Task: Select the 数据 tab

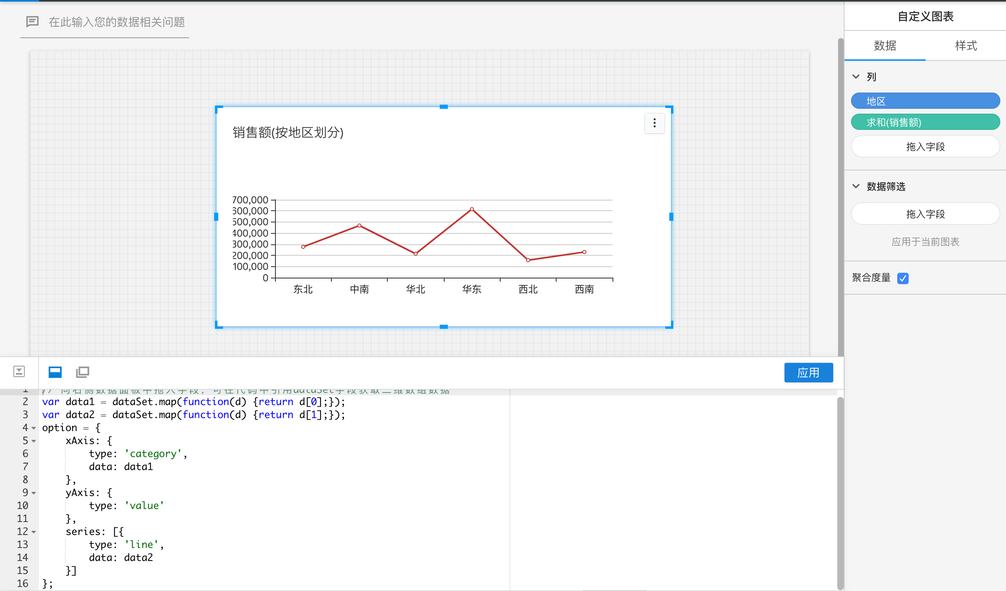Action: click(x=885, y=45)
